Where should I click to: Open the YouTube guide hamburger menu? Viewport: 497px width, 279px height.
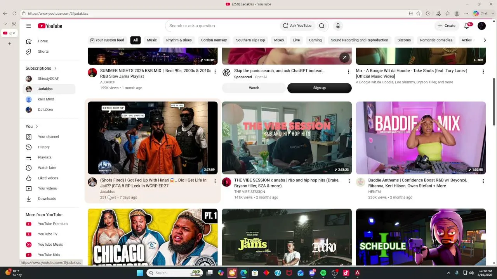[29, 26]
